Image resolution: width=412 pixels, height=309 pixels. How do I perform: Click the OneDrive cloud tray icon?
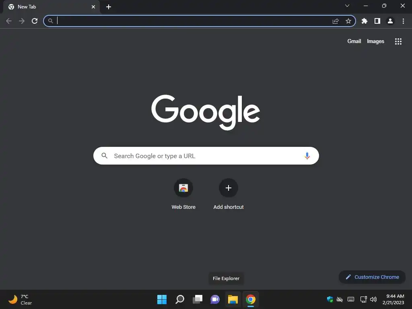click(x=340, y=299)
